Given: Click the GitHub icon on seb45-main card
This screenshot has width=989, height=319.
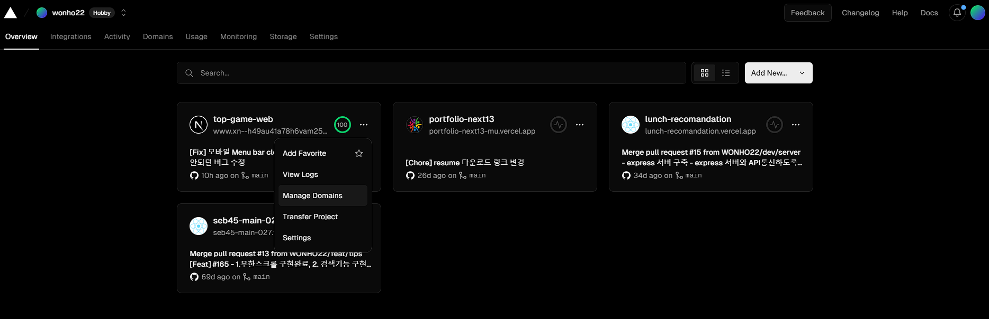Looking at the screenshot, I should pos(194,277).
